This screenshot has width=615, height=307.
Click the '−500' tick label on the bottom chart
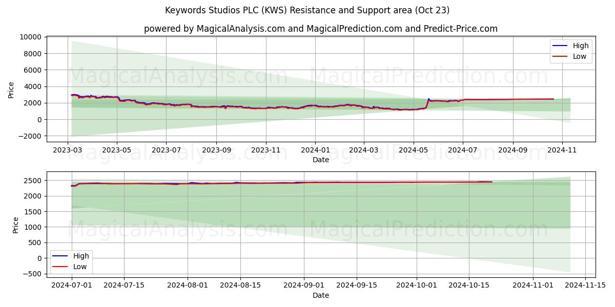click(33, 274)
